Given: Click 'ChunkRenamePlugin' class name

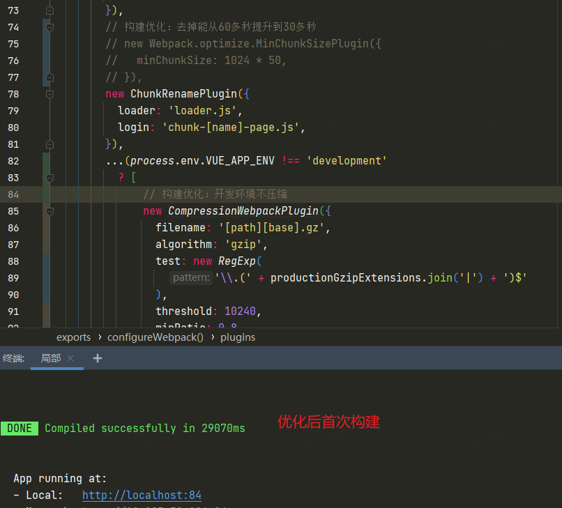Looking at the screenshot, I should 183,94.
